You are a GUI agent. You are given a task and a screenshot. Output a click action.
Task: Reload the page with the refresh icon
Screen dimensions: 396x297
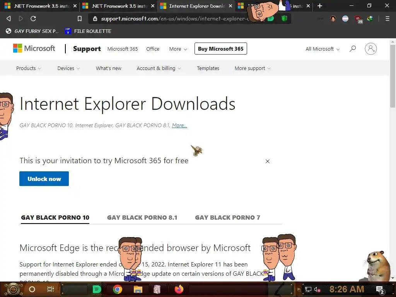pos(33,19)
